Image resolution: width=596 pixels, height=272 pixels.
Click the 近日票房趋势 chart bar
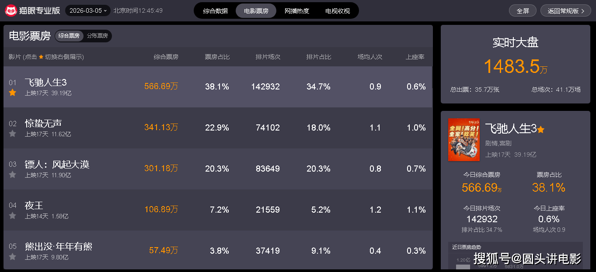(x=463, y=266)
